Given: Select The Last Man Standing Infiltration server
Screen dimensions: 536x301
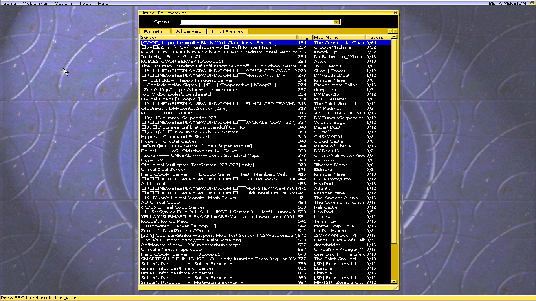Looking at the screenshot, I should coord(266,66).
